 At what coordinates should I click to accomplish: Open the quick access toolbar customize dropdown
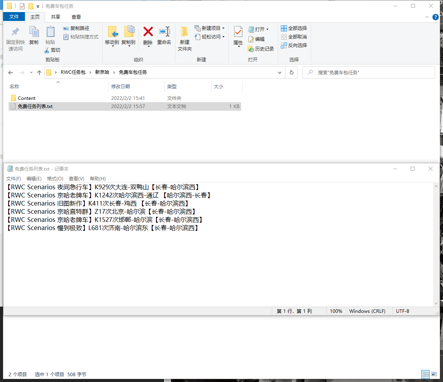click(38, 6)
